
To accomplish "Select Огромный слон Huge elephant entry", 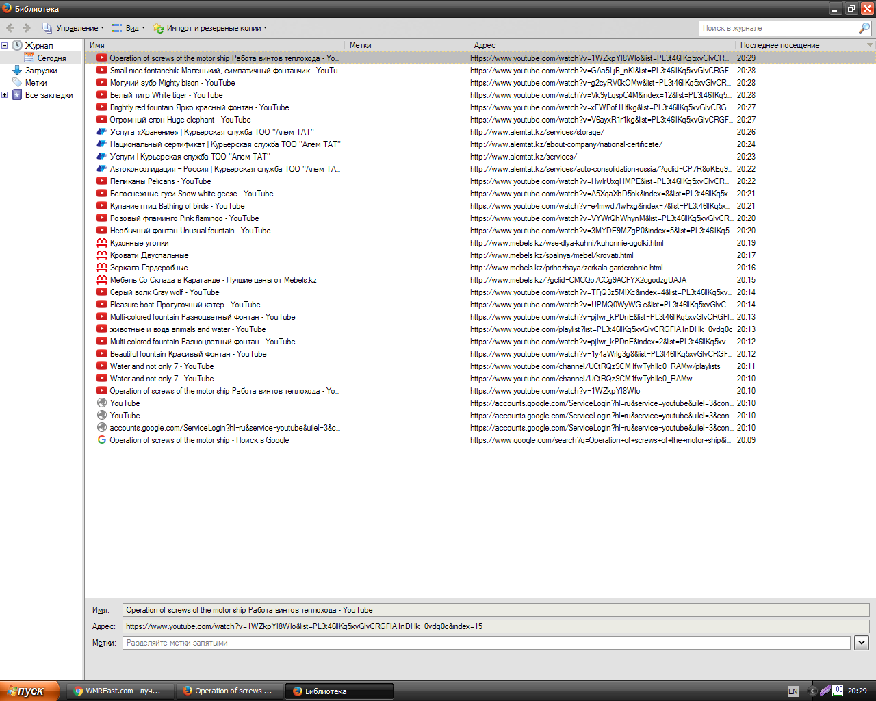I will pos(480,120).
